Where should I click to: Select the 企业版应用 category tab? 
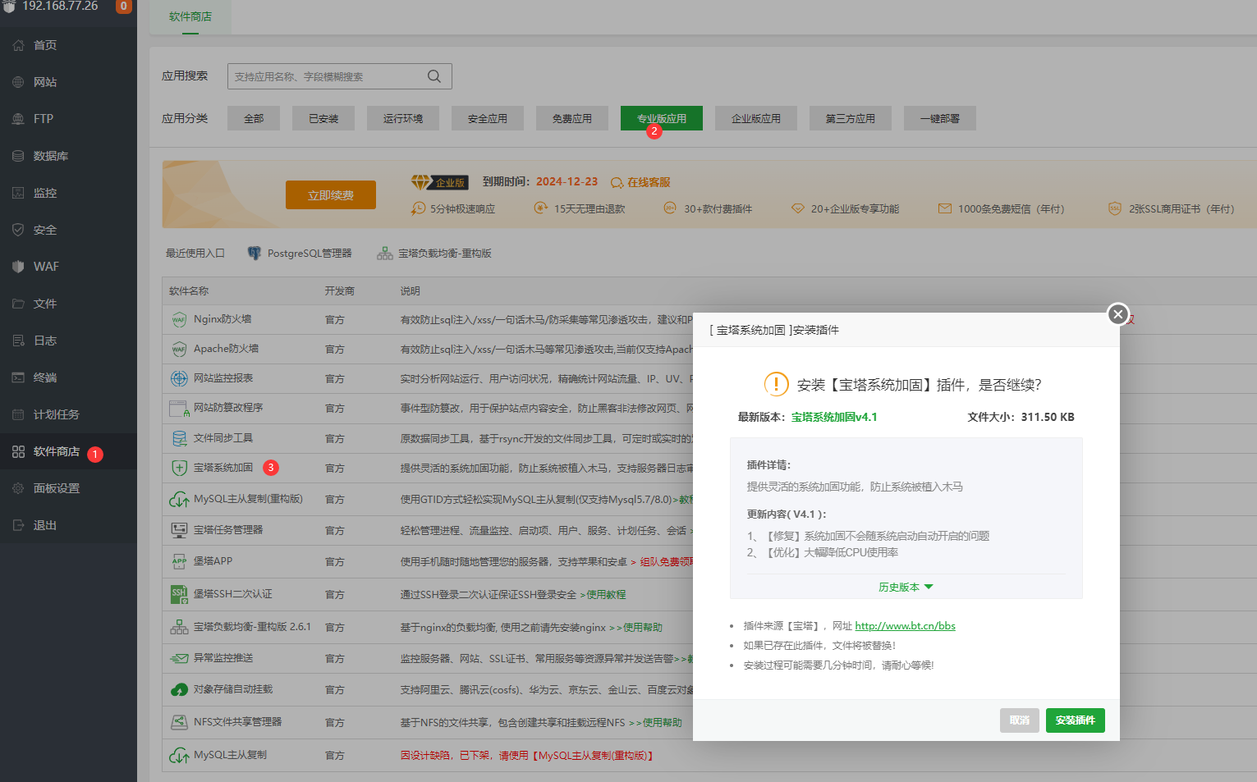pos(756,118)
